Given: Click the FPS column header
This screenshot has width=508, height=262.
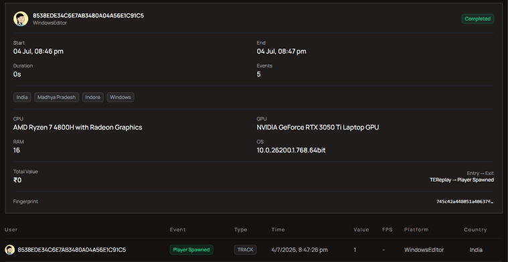Looking at the screenshot, I should (388, 230).
